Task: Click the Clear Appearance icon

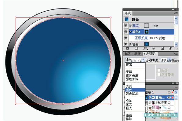Action: coord(153,48)
